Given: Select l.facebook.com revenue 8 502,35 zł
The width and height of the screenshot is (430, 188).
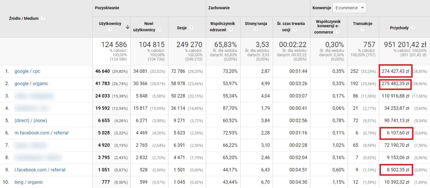Looking at the screenshot, I should (398, 170).
